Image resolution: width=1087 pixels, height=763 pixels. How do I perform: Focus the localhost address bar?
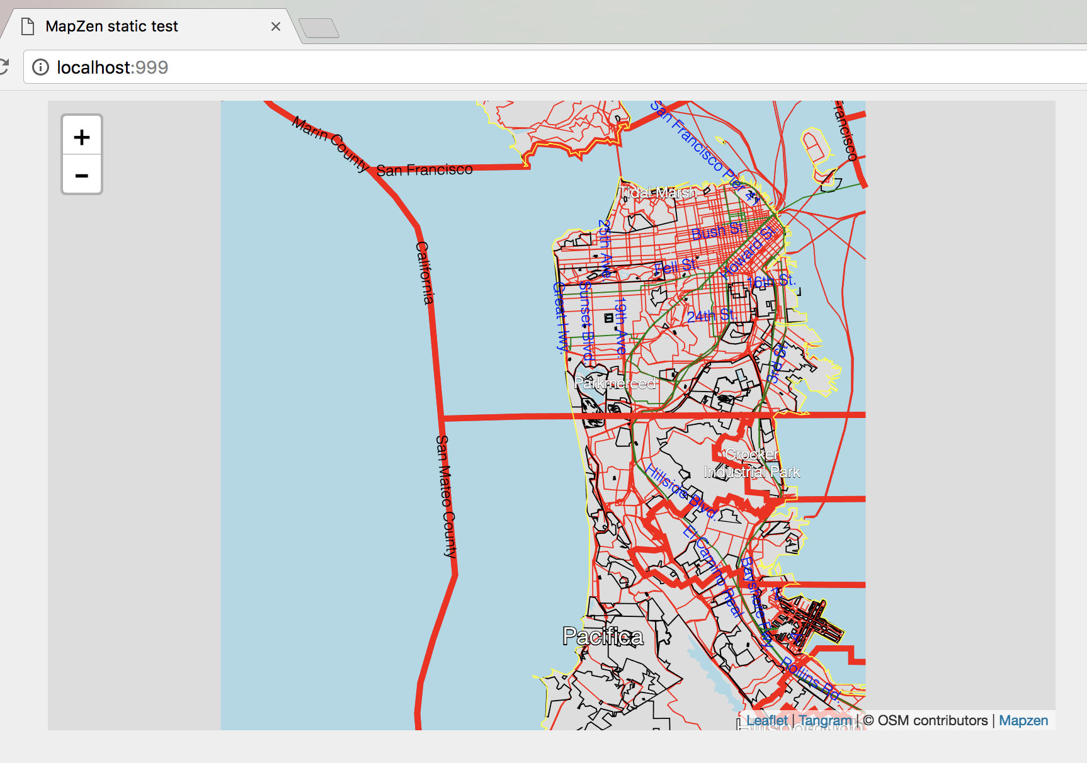(554, 67)
